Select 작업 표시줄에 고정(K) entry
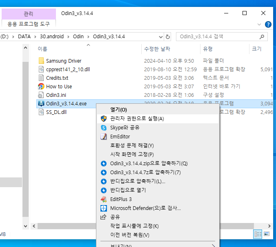This screenshot has height=247, width=276. click(x=158, y=226)
